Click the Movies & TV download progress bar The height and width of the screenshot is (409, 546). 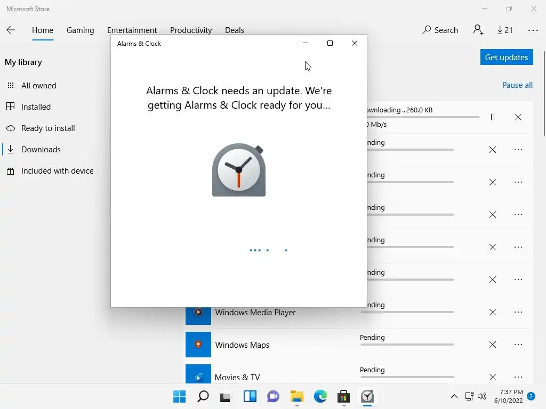point(407,377)
